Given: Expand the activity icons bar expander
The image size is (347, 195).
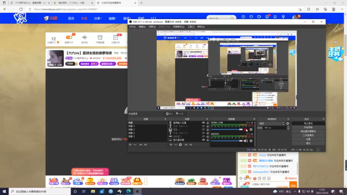Looking at the screenshot, I should click(146, 181).
